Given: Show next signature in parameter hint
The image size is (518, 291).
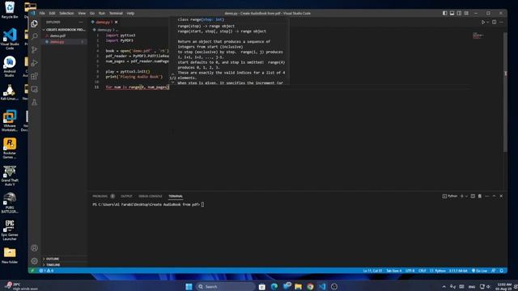Looking at the screenshot, I should pos(172,82).
